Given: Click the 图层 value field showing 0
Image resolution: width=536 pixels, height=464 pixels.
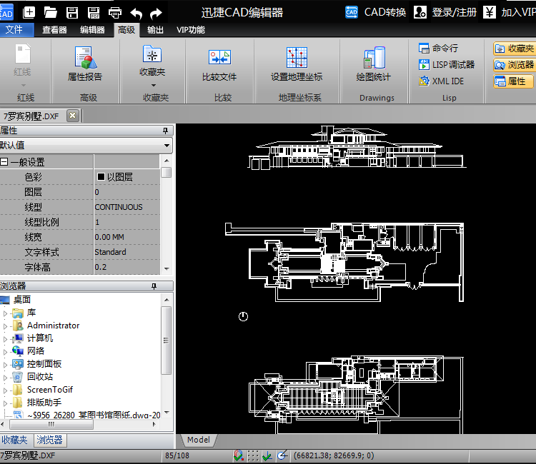Looking at the screenshot, I should tap(126, 192).
